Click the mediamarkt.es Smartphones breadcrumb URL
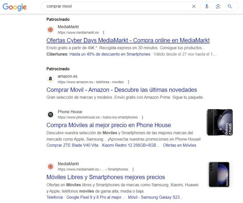Screen dimensions: 243x203 [x=93, y=169]
